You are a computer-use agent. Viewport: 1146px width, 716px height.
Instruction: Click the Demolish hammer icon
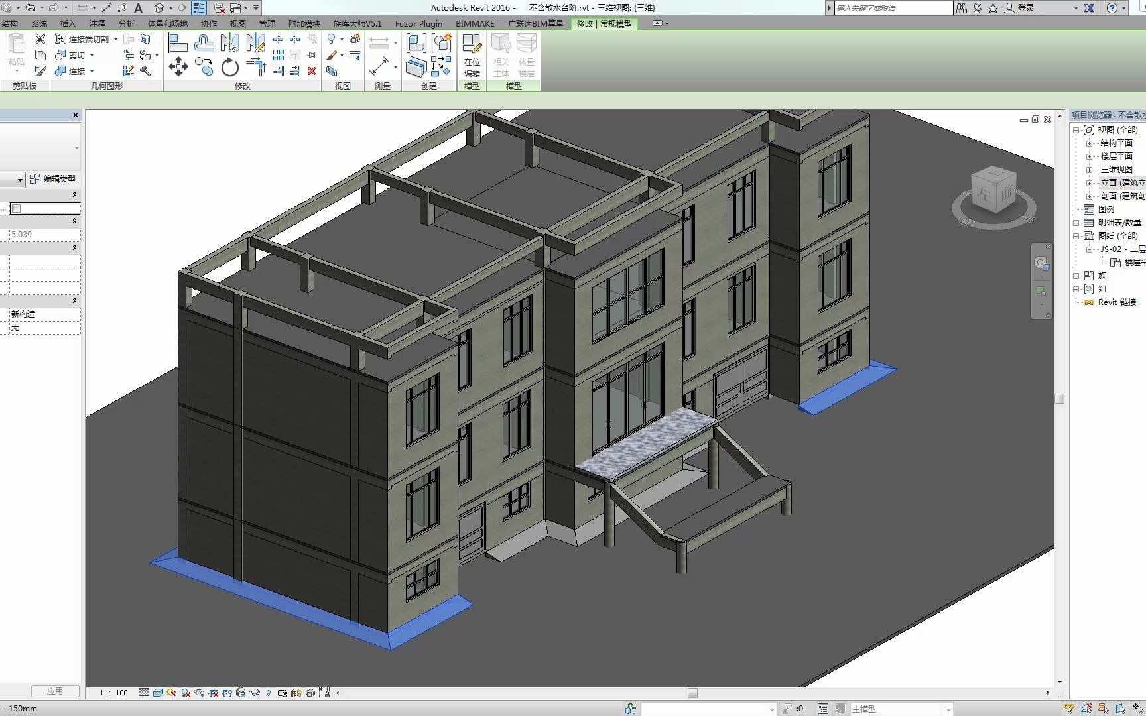click(145, 71)
